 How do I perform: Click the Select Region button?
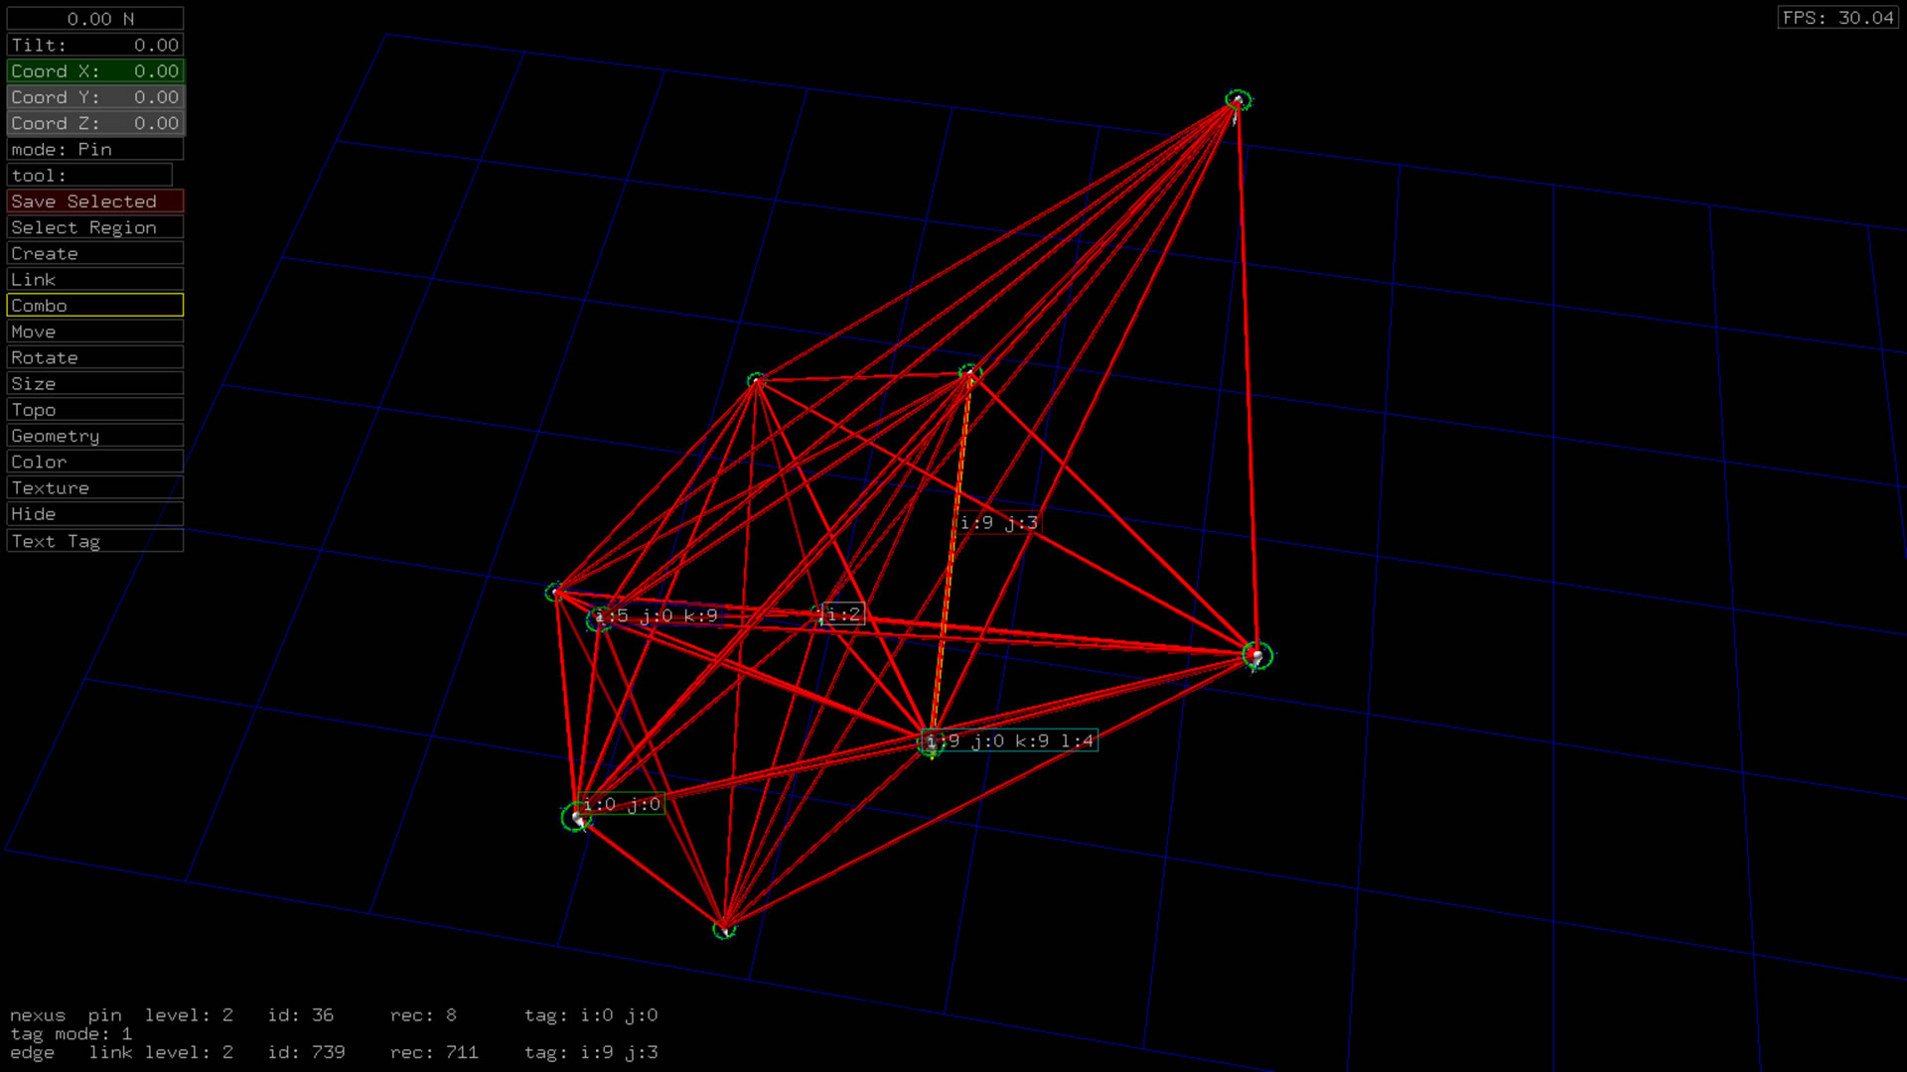point(94,227)
